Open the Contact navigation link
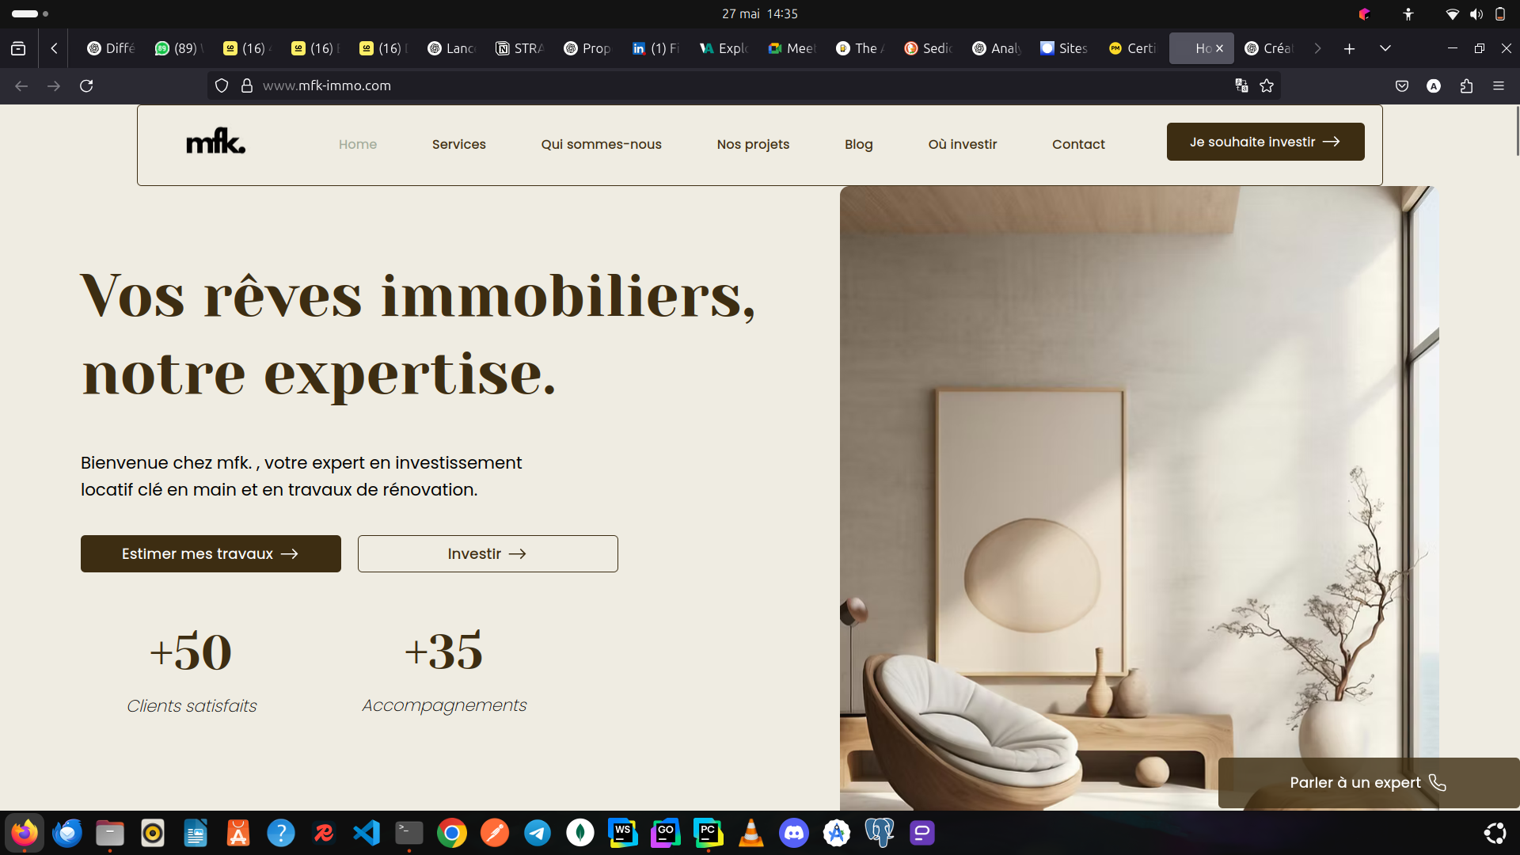The width and height of the screenshot is (1520, 855). tap(1078, 144)
